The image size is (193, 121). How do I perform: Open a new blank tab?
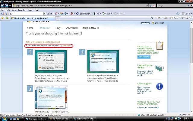[58, 18]
